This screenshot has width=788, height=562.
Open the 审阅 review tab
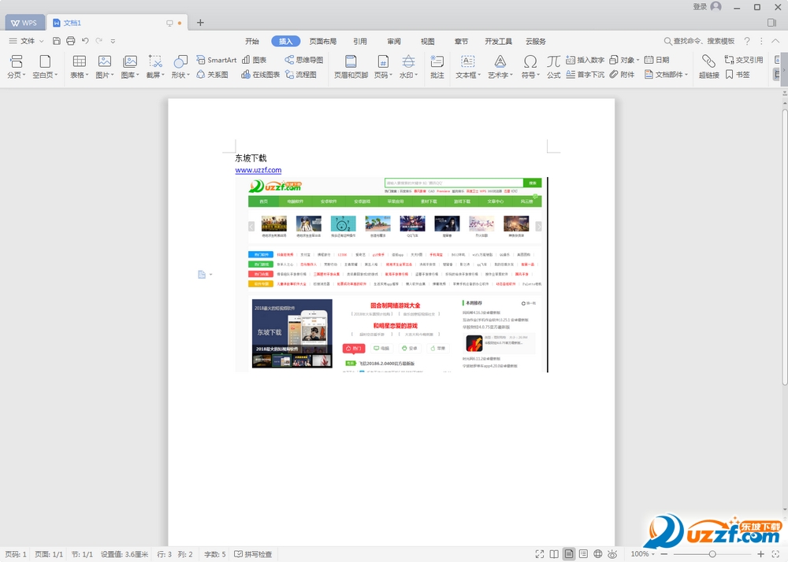[394, 41]
